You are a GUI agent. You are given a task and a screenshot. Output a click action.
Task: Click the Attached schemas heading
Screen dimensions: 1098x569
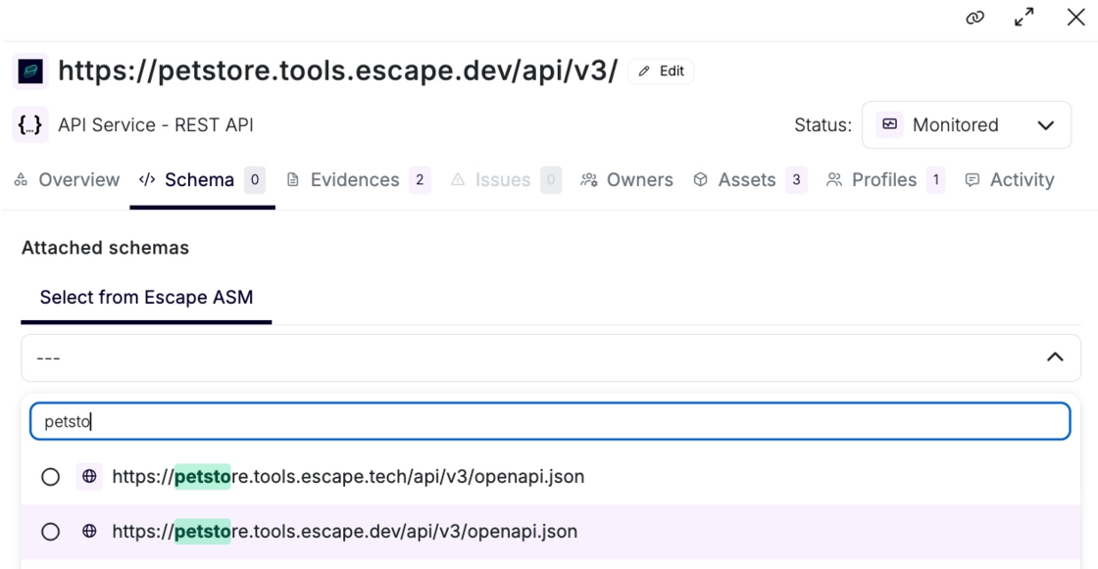(105, 248)
